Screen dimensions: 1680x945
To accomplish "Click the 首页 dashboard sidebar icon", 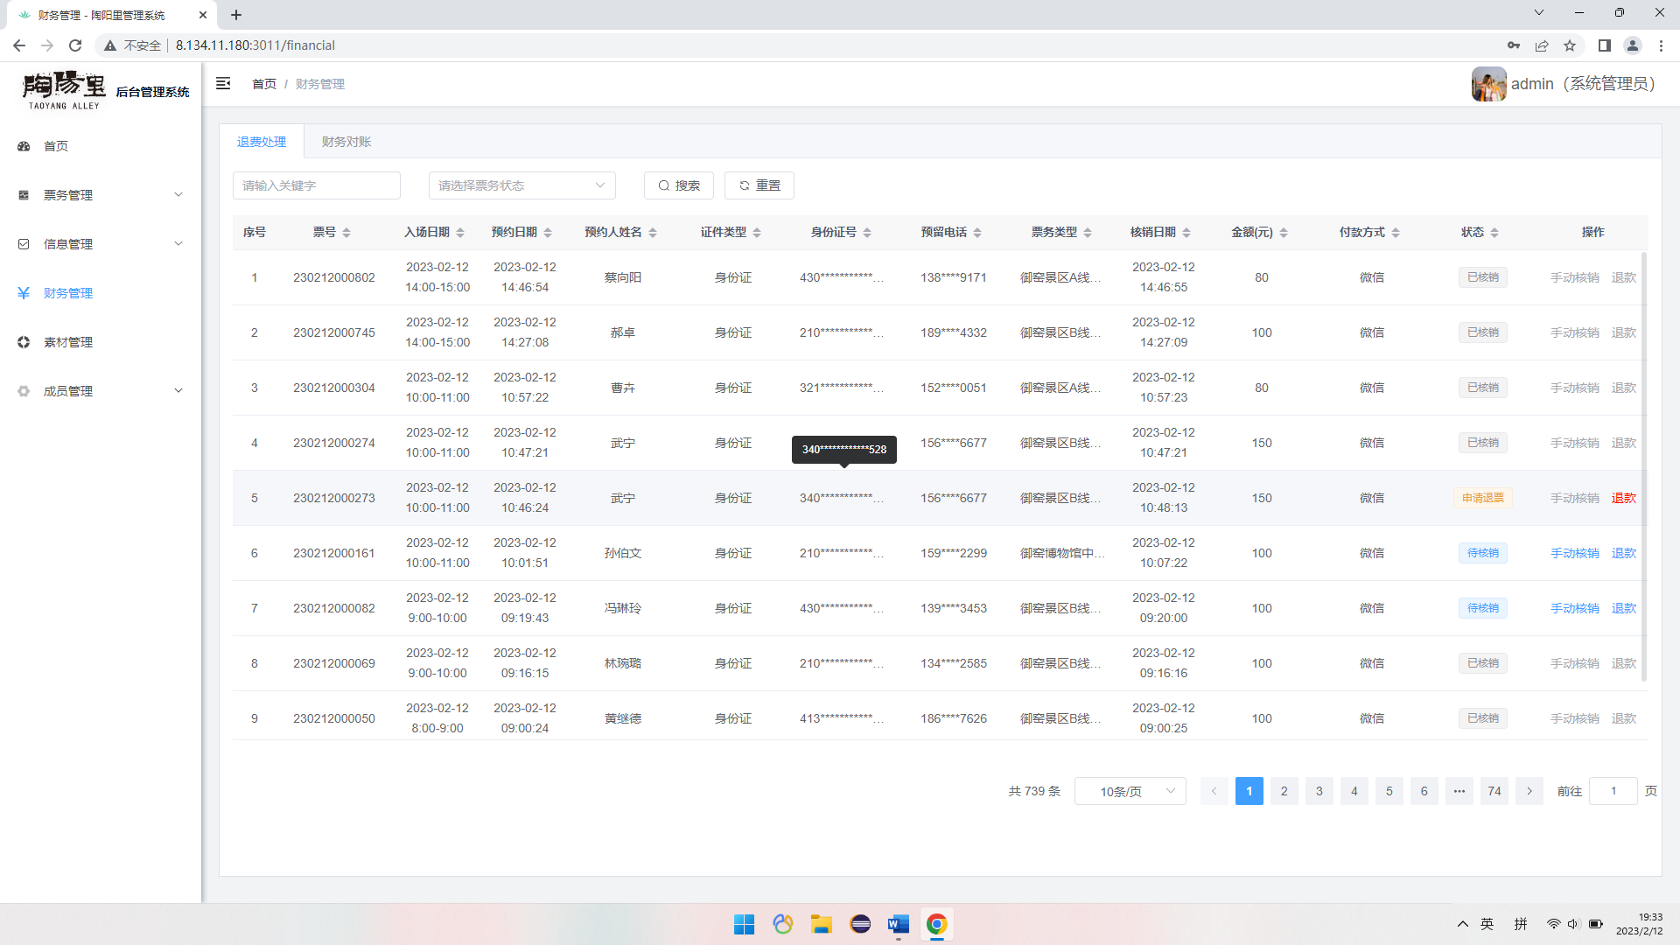I will click(24, 146).
